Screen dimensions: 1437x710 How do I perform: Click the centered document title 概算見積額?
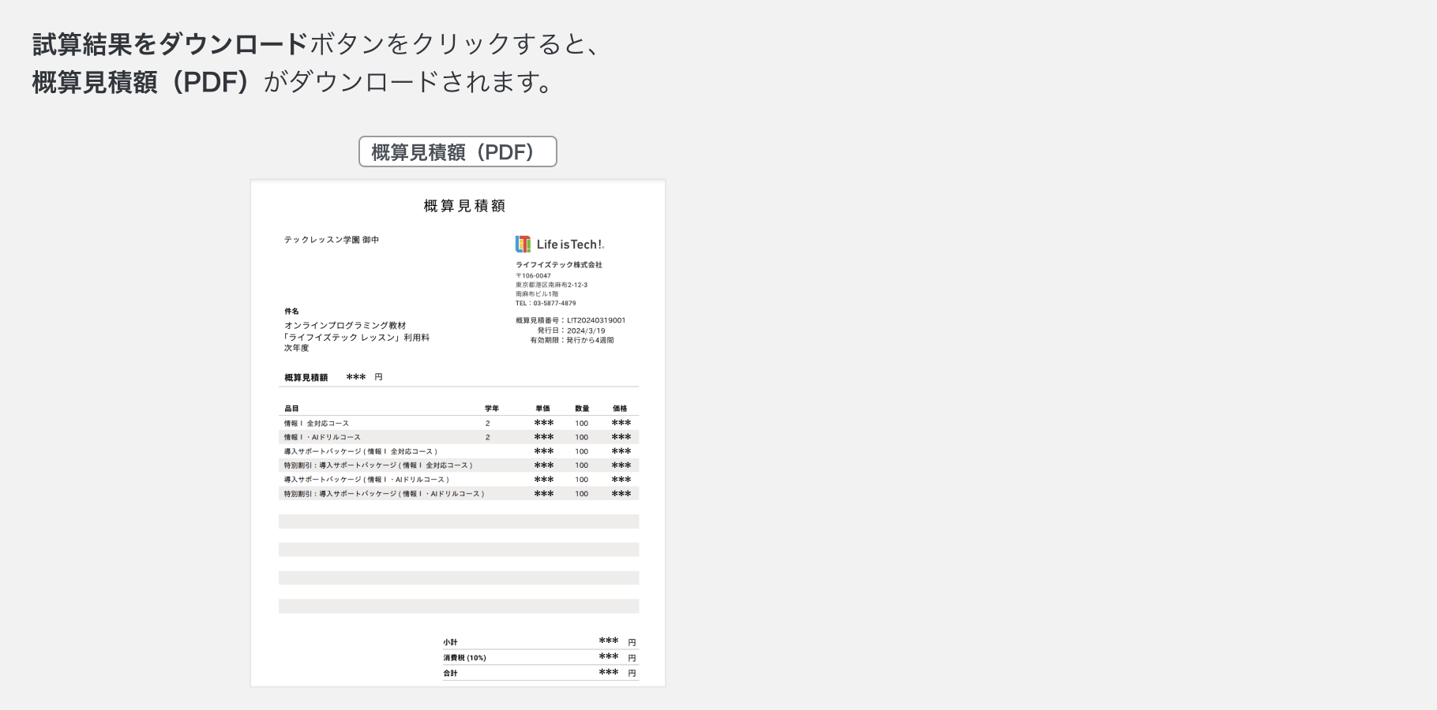(464, 206)
